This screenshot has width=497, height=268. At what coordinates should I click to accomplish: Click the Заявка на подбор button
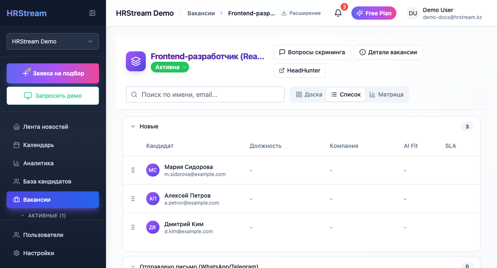(53, 73)
